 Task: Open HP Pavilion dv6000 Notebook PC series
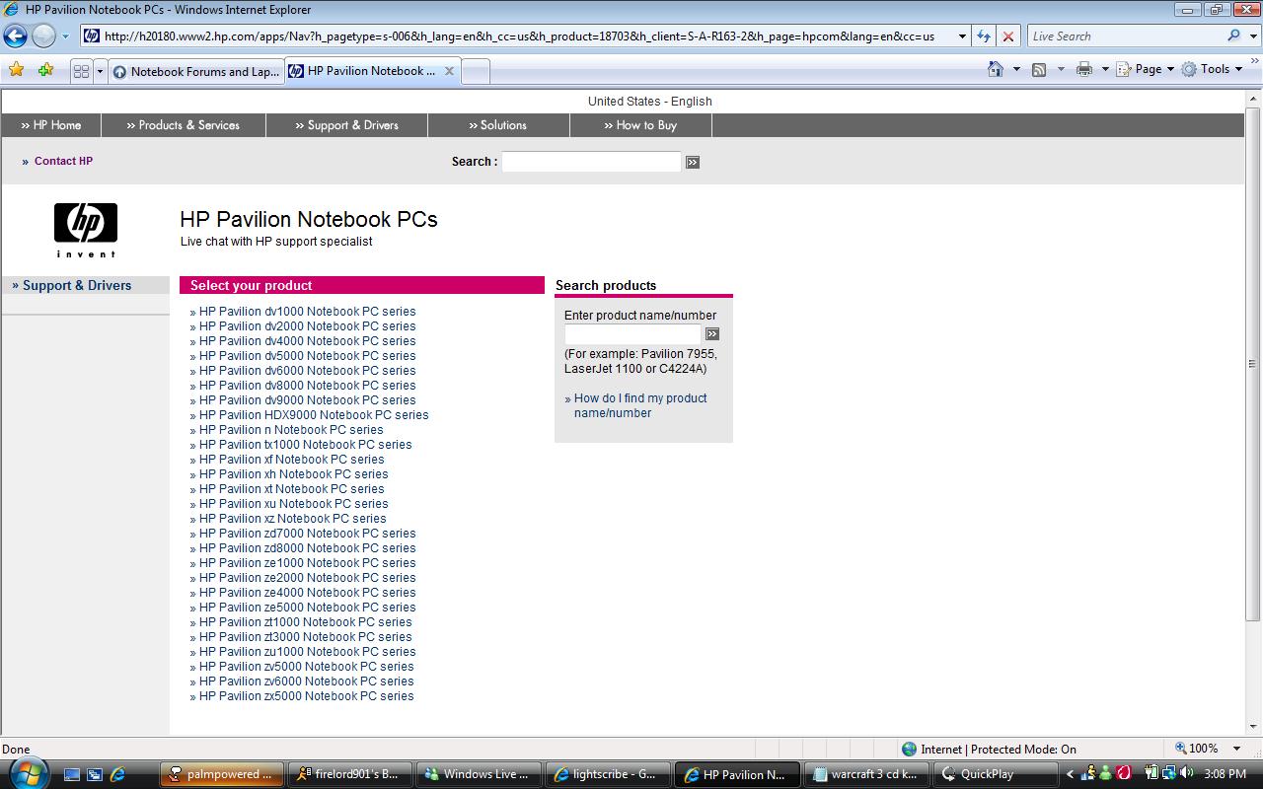coord(308,371)
